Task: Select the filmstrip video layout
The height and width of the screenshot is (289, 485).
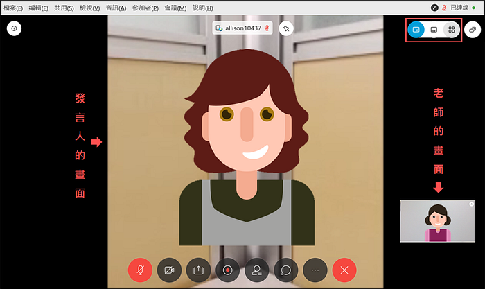Action: [434, 30]
